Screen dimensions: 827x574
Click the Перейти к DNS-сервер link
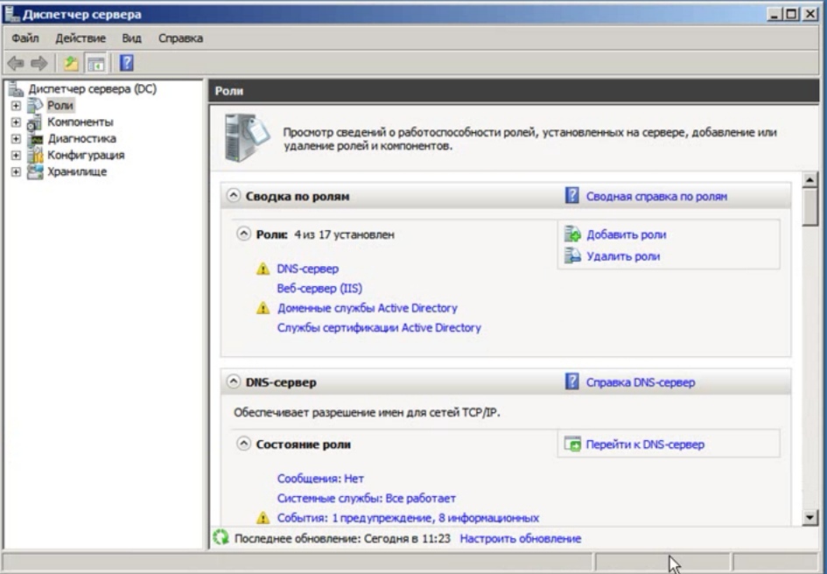pyautogui.click(x=645, y=444)
